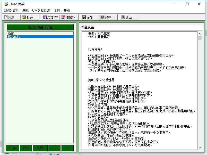207x155 pixels.
Task: Click the 内容简介: line in the text
Action: click(x=95, y=49)
